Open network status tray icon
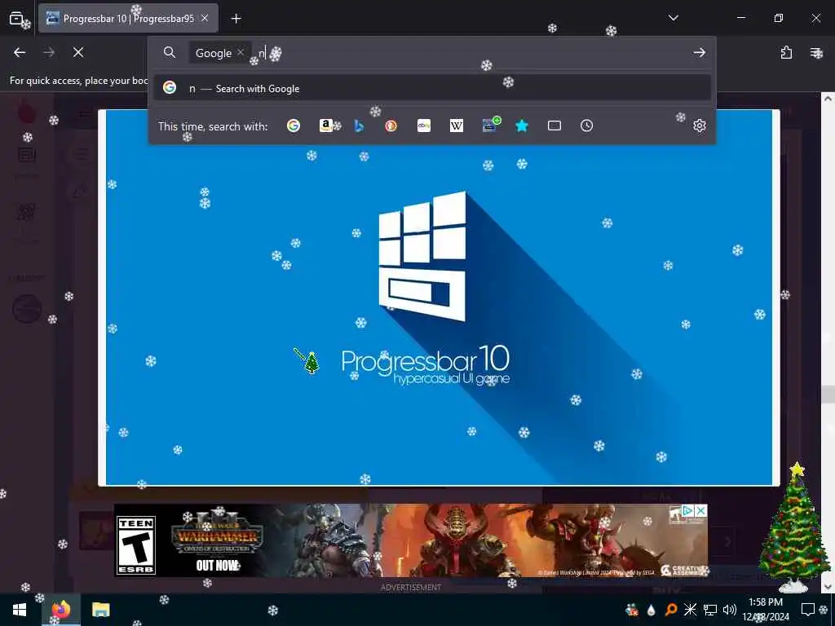The height and width of the screenshot is (626, 835). point(710,610)
